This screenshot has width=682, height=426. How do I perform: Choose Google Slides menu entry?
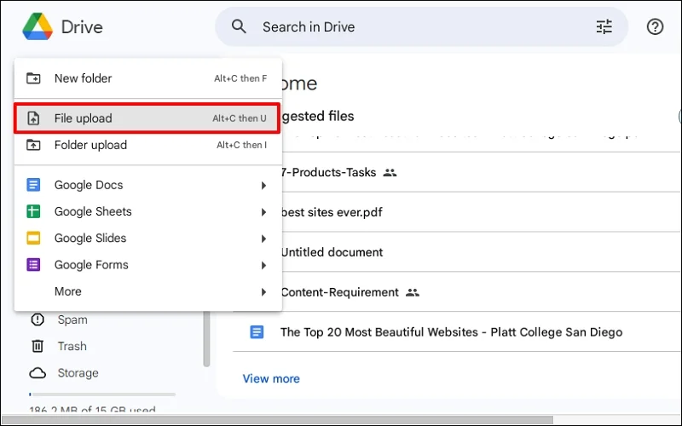tap(147, 239)
